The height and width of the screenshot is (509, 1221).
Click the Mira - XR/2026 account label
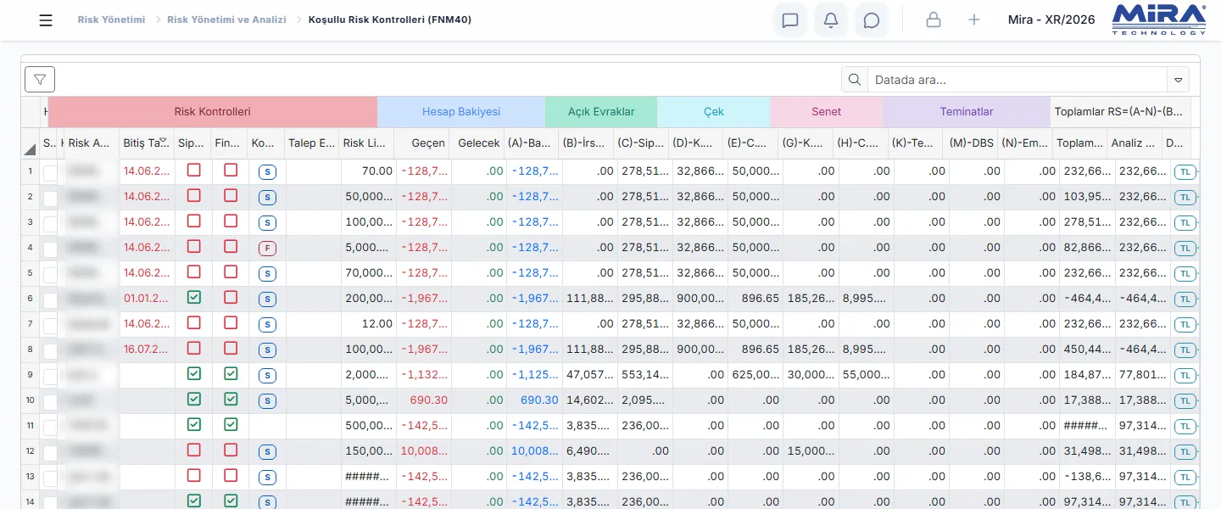(x=1051, y=20)
